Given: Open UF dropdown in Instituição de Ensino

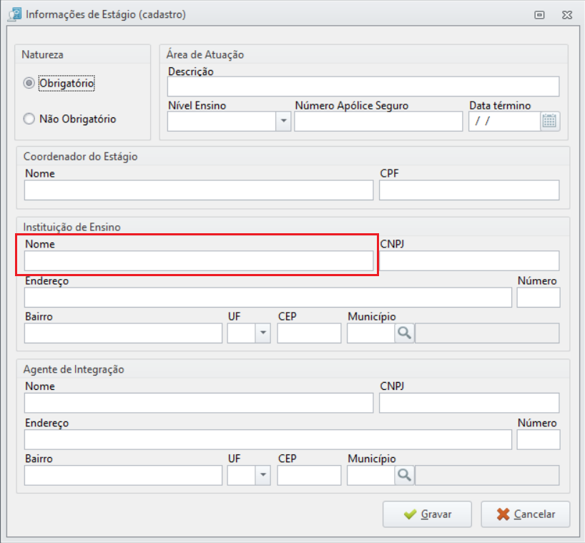Looking at the screenshot, I should point(263,333).
